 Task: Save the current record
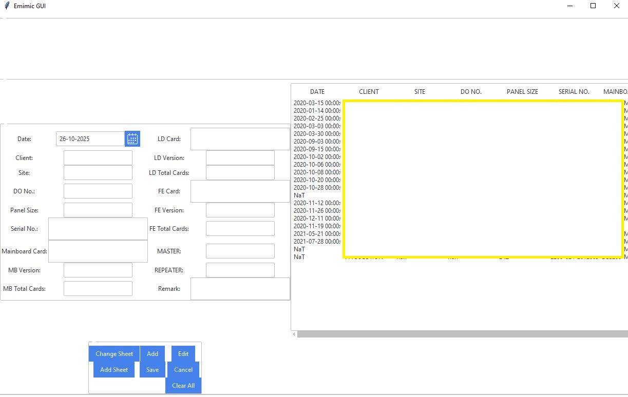[x=153, y=370]
